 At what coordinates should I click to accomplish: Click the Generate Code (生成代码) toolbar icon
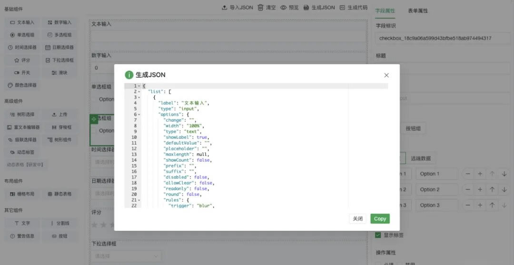coord(342,8)
